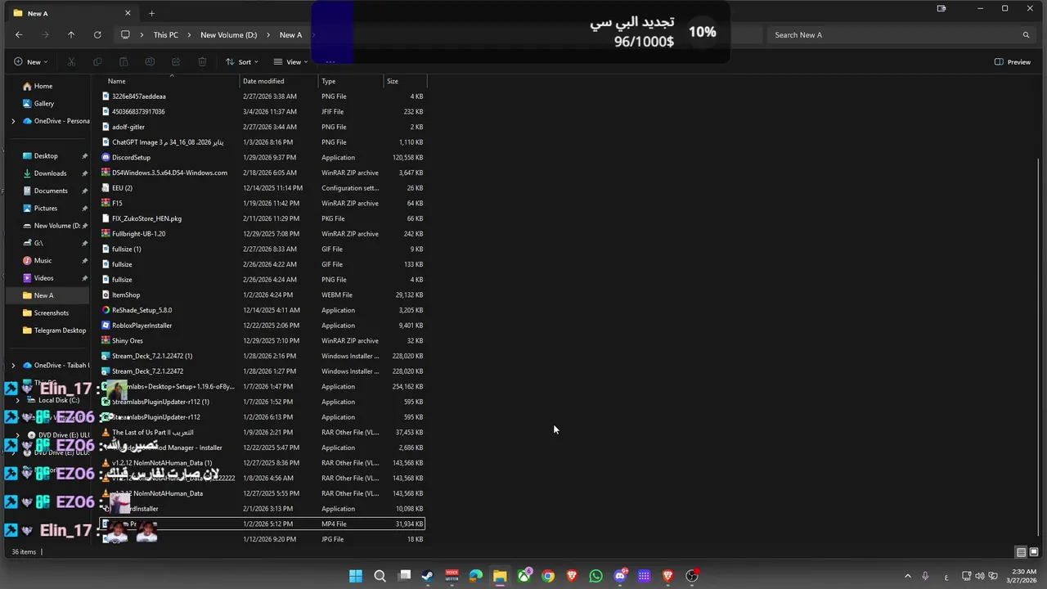Open OBS Studio from the taskbar
1047x589 pixels.
692,576
